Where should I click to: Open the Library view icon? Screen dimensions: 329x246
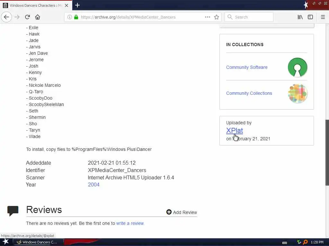(300, 17)
